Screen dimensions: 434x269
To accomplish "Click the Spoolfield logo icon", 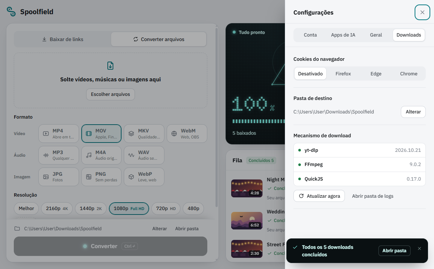I will point(11,12).
